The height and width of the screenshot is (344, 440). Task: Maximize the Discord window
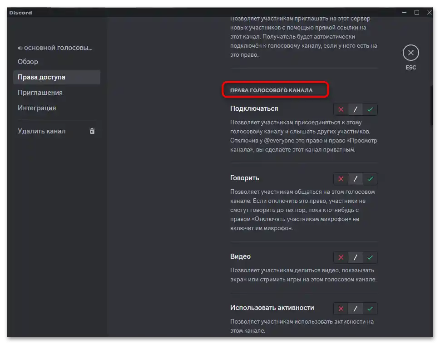point(417,12)
